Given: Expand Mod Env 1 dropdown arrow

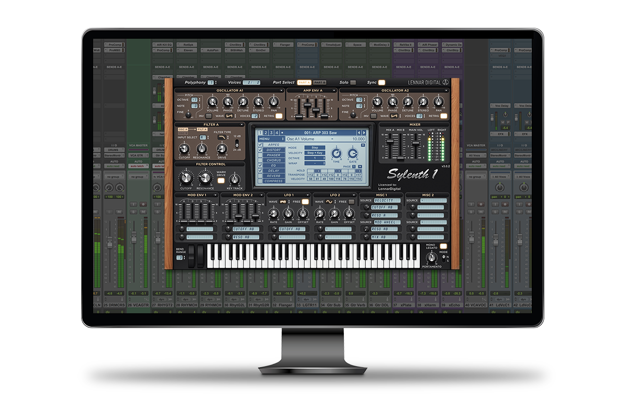Looking at the screenshot, I should (x=216, y=195).
